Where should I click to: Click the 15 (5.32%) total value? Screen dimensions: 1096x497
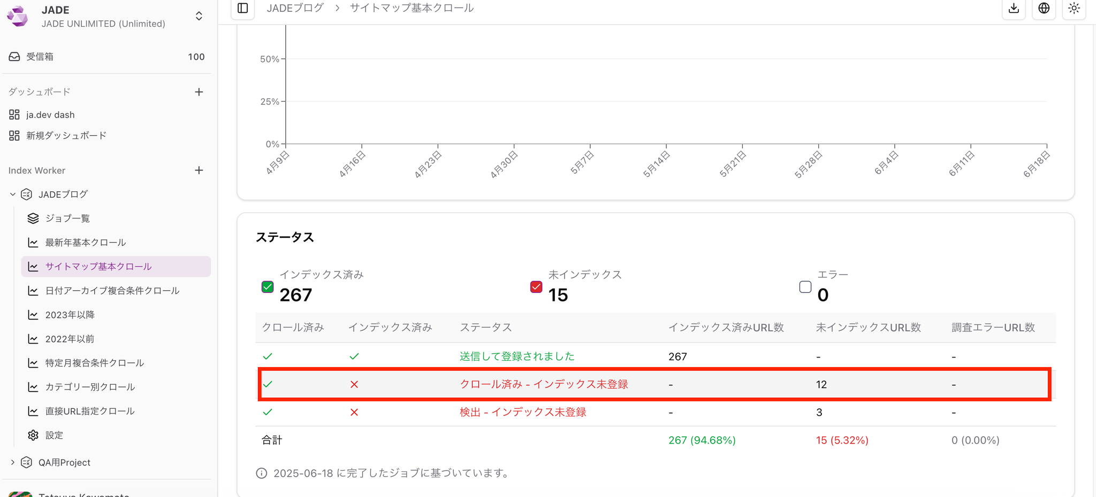pyautogui.click(x=842, y=440)
